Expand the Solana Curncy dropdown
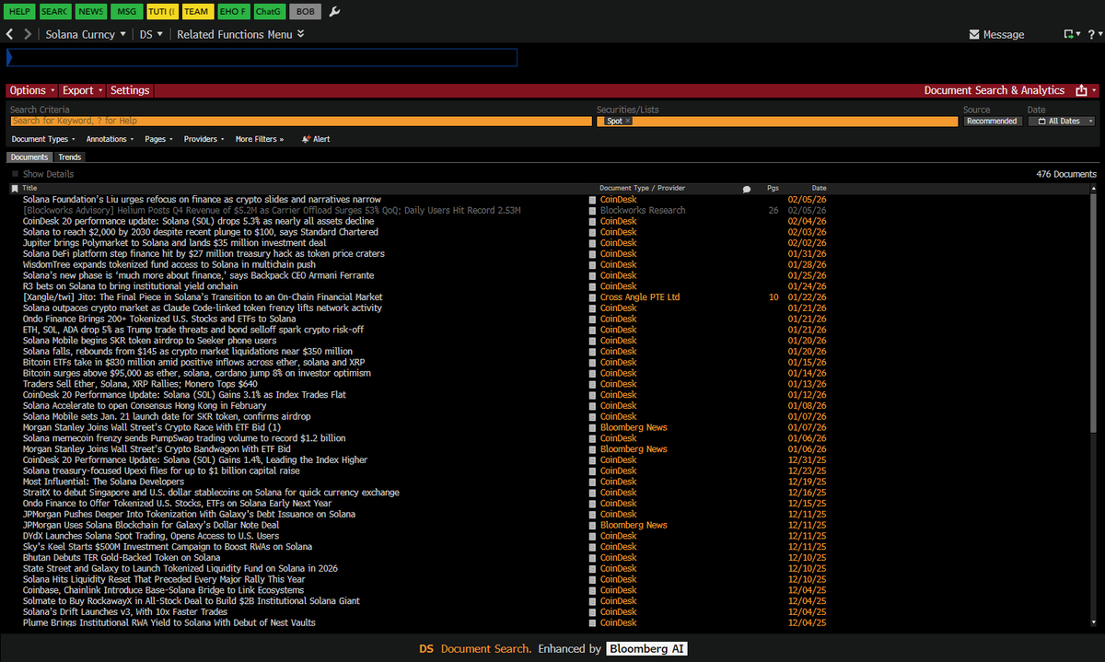1105x662 pixels. (x=87, y=34)
